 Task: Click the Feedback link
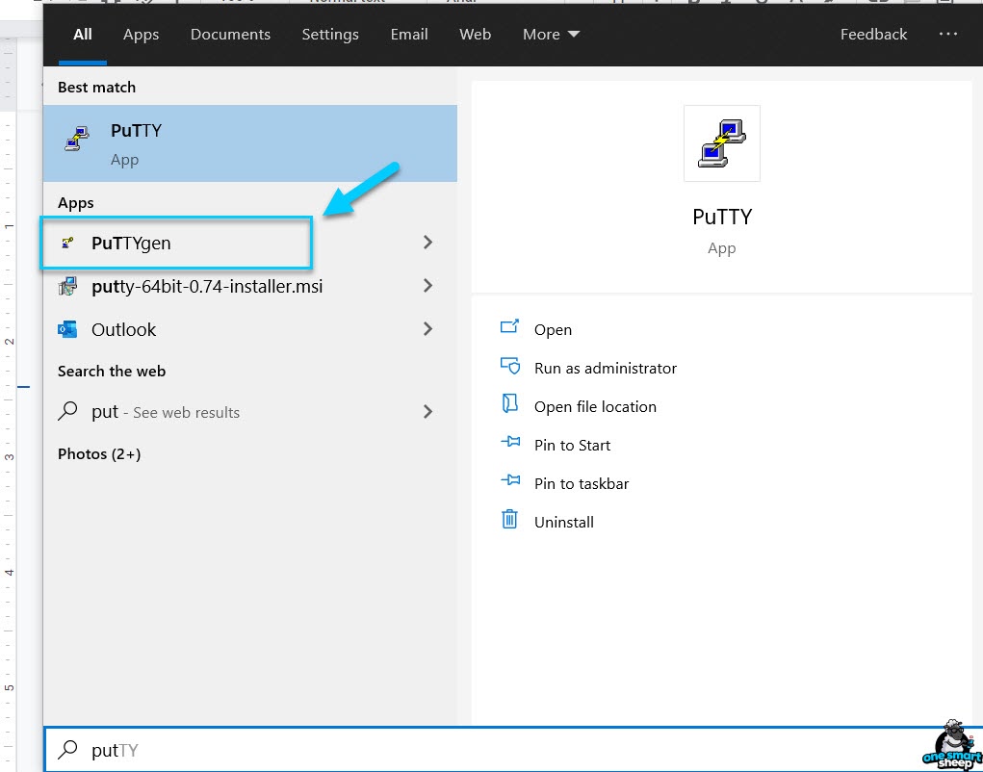tap(873, 35)
